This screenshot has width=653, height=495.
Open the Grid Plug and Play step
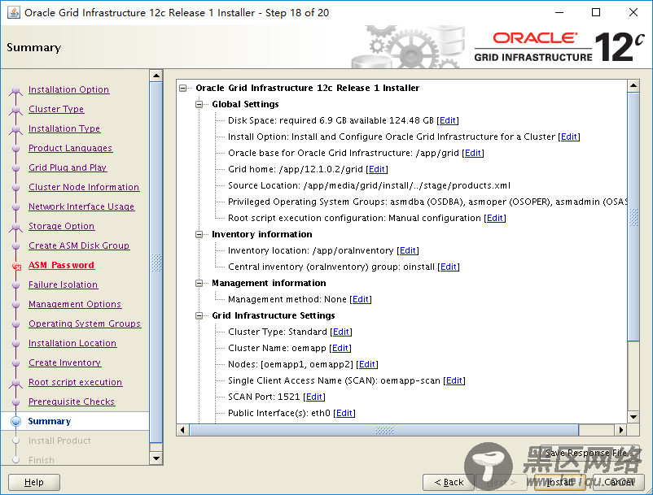(68, 168)
